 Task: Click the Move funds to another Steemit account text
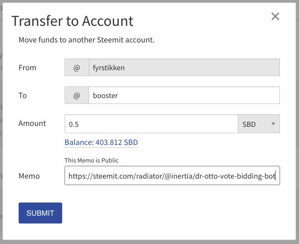pos(87,40)
